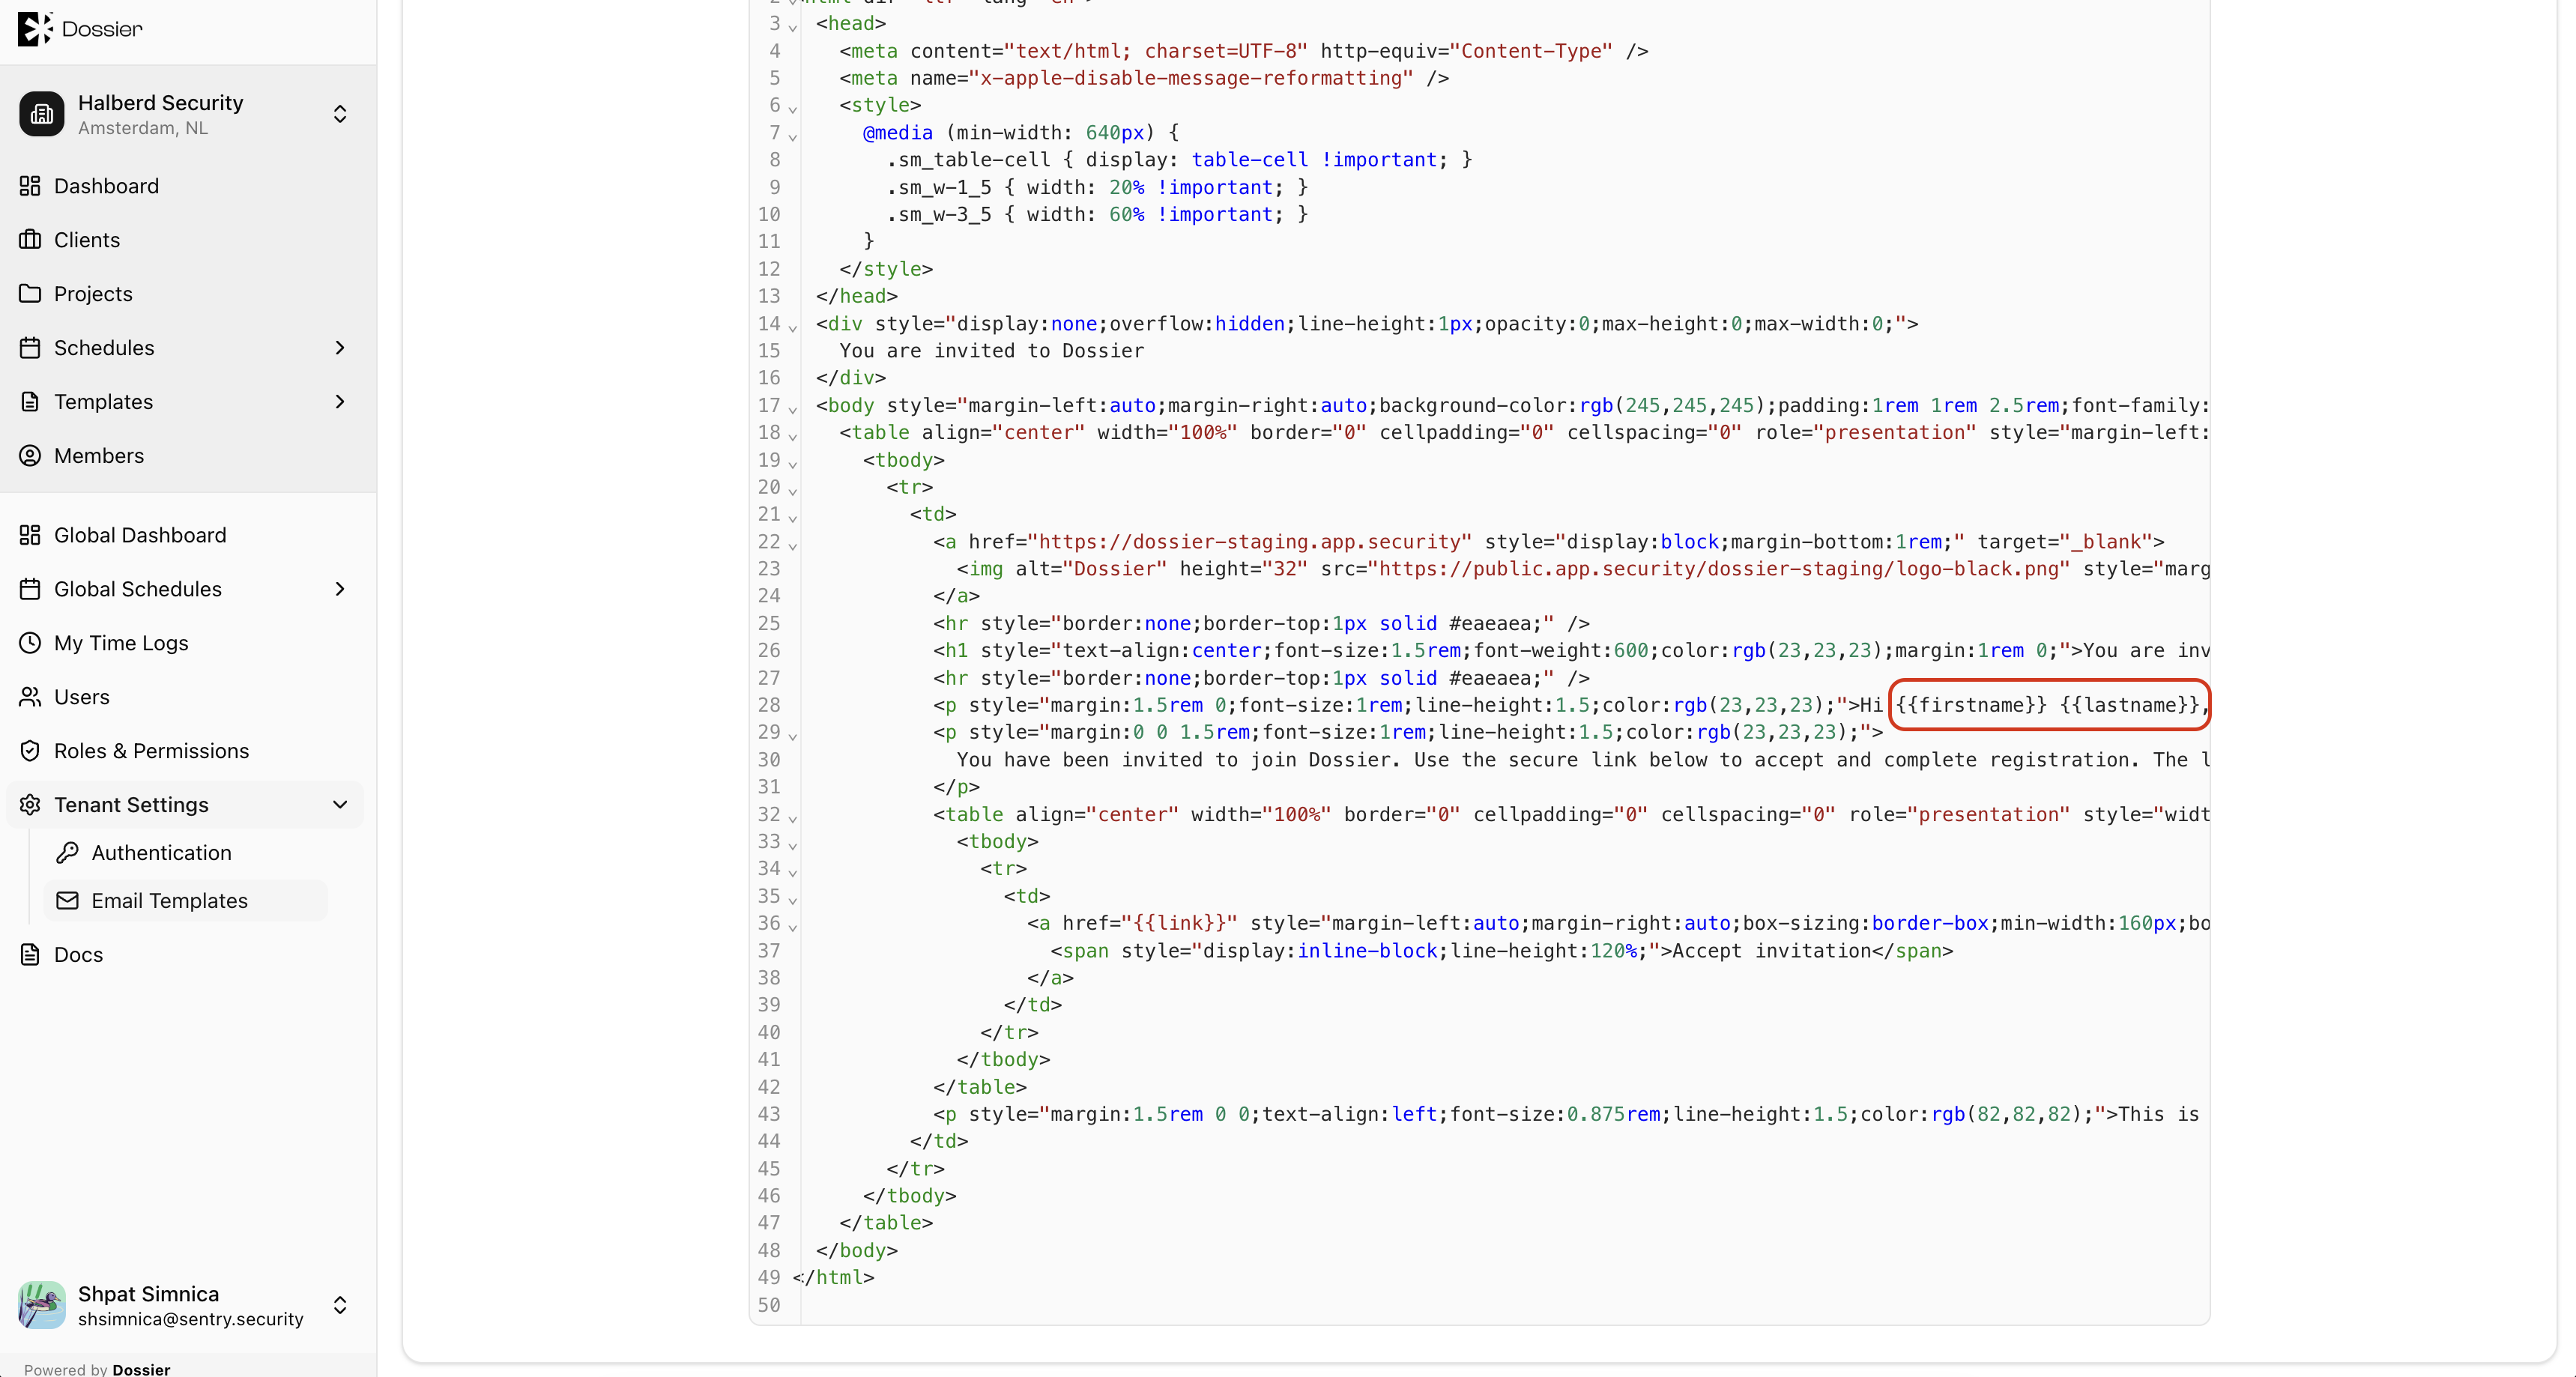Expand the Schedules submenu arrow

pos(340,348)
